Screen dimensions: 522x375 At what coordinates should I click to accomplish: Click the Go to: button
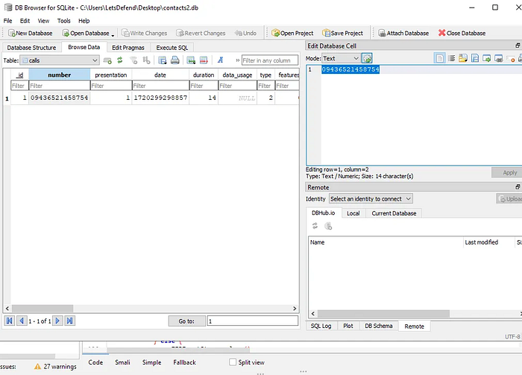coord(186,321)
